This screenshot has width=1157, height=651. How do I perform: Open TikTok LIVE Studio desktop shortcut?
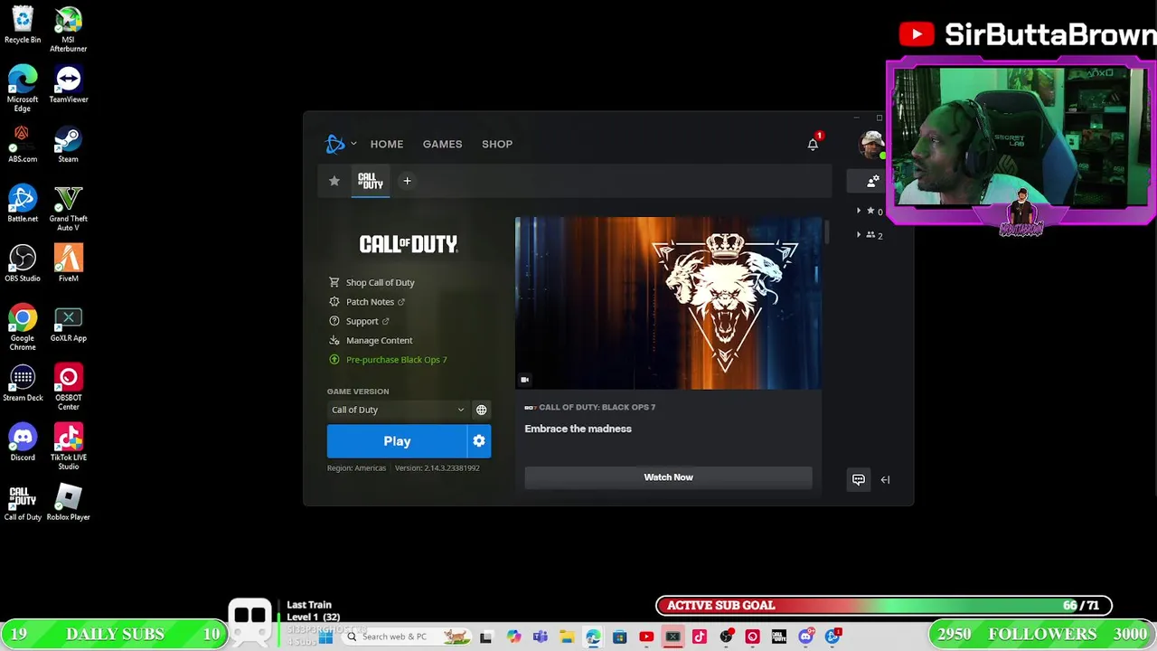[69, 447]
